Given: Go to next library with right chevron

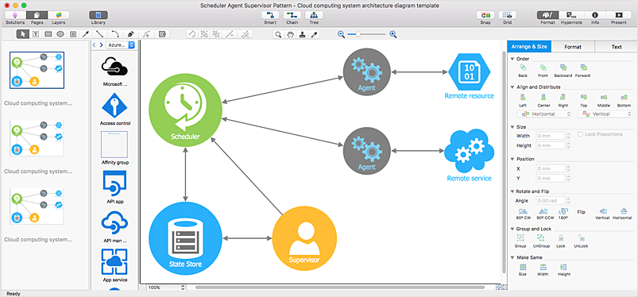Looking at the screenshot, I should coord(101,45).
